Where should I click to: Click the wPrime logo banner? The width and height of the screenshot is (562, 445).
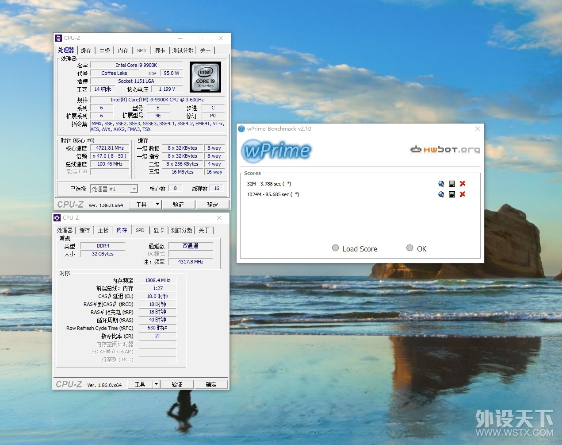(x=277, y=151)
